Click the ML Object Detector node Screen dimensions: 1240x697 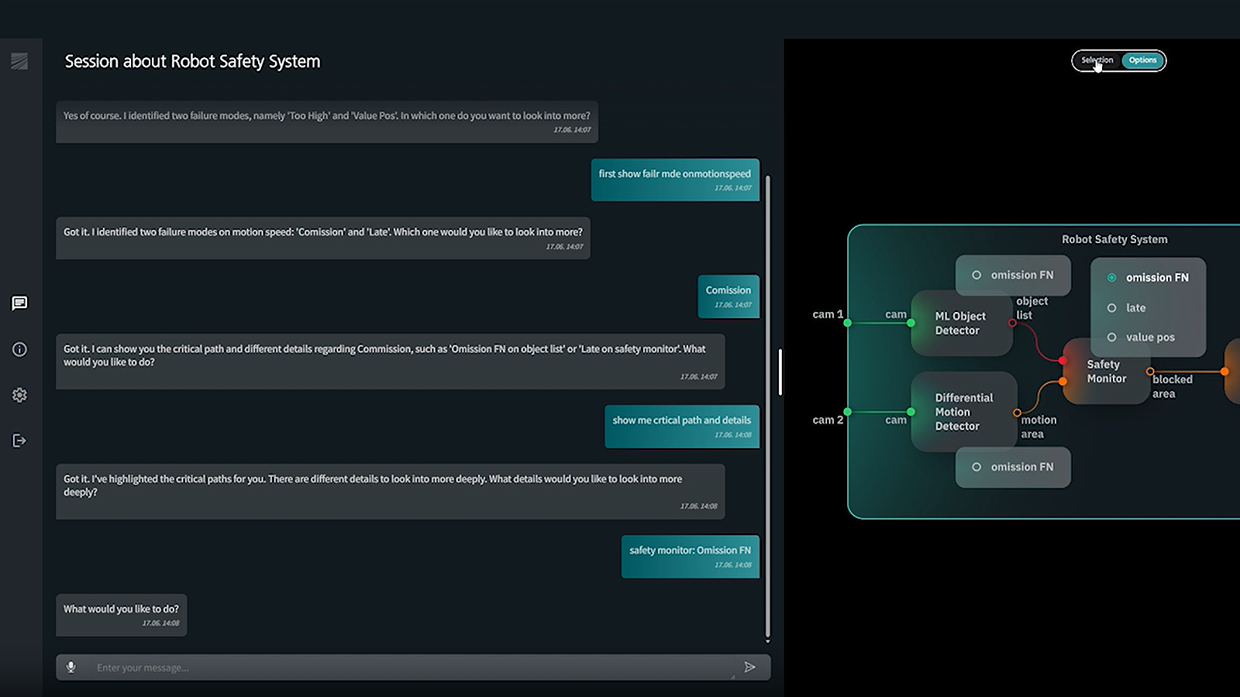pyautogui.click(x=960, y=324)
